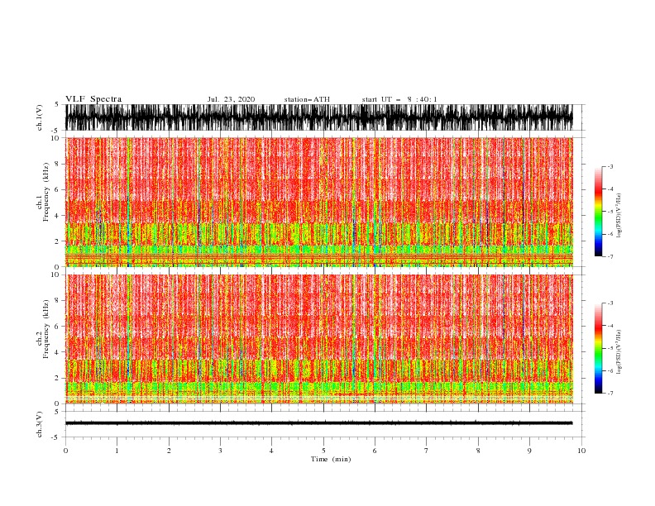The width and height of the screenshot is (655, 506).
Task: Click the 'VLF Spectra' title text
Action: (93, 99)
